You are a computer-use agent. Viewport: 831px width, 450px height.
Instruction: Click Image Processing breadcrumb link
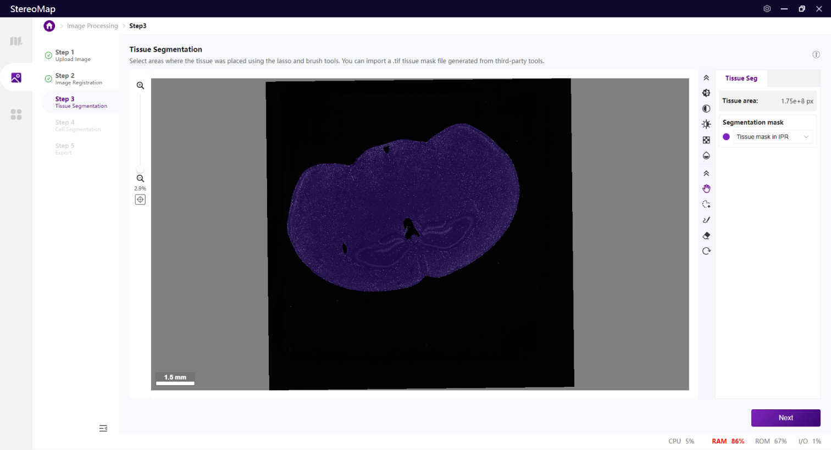point(92,26)
